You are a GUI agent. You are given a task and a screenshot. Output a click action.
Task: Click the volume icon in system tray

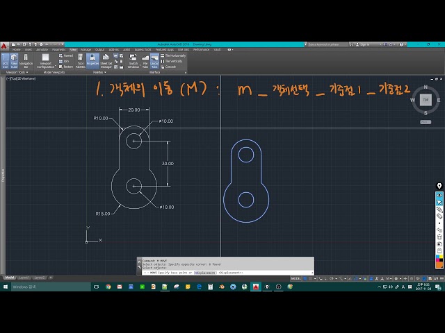(x=391, y=287)
